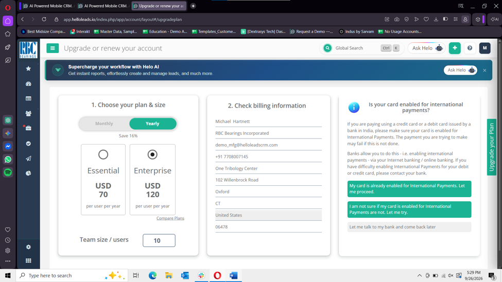Open Microsoft Edge from taskbar
The width and height of the screenshot is (502, 282).
152,276
